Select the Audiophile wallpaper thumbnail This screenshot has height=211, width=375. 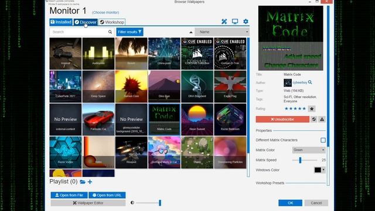click(x=98, y=53)
